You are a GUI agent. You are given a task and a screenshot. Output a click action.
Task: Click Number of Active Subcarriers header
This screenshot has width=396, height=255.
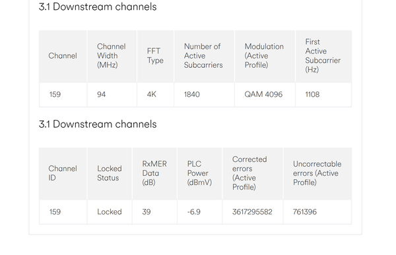[203, 56]
